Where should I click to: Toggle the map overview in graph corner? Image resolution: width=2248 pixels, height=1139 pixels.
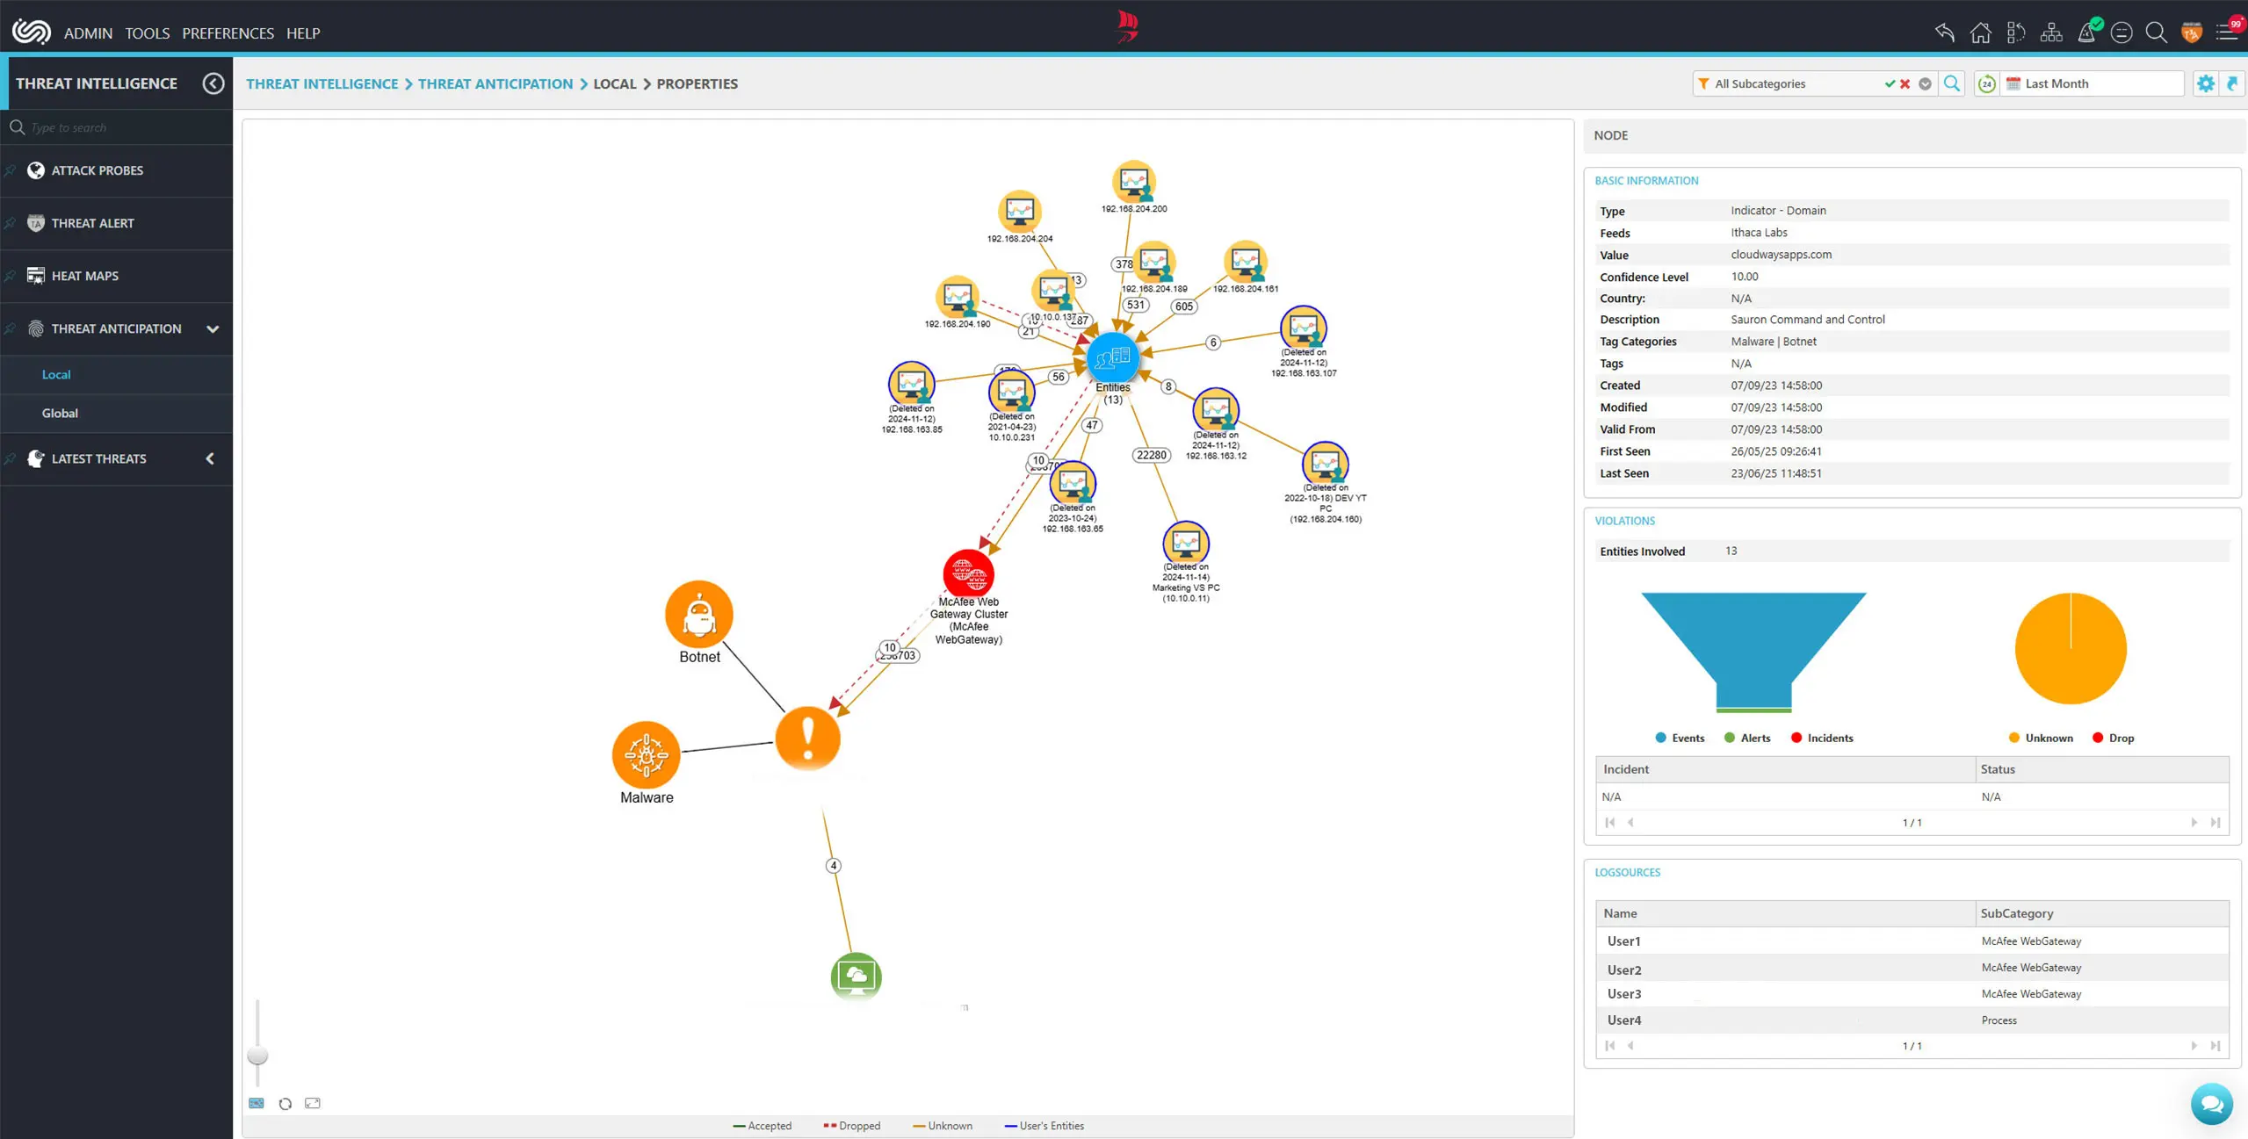[257, 1103]
